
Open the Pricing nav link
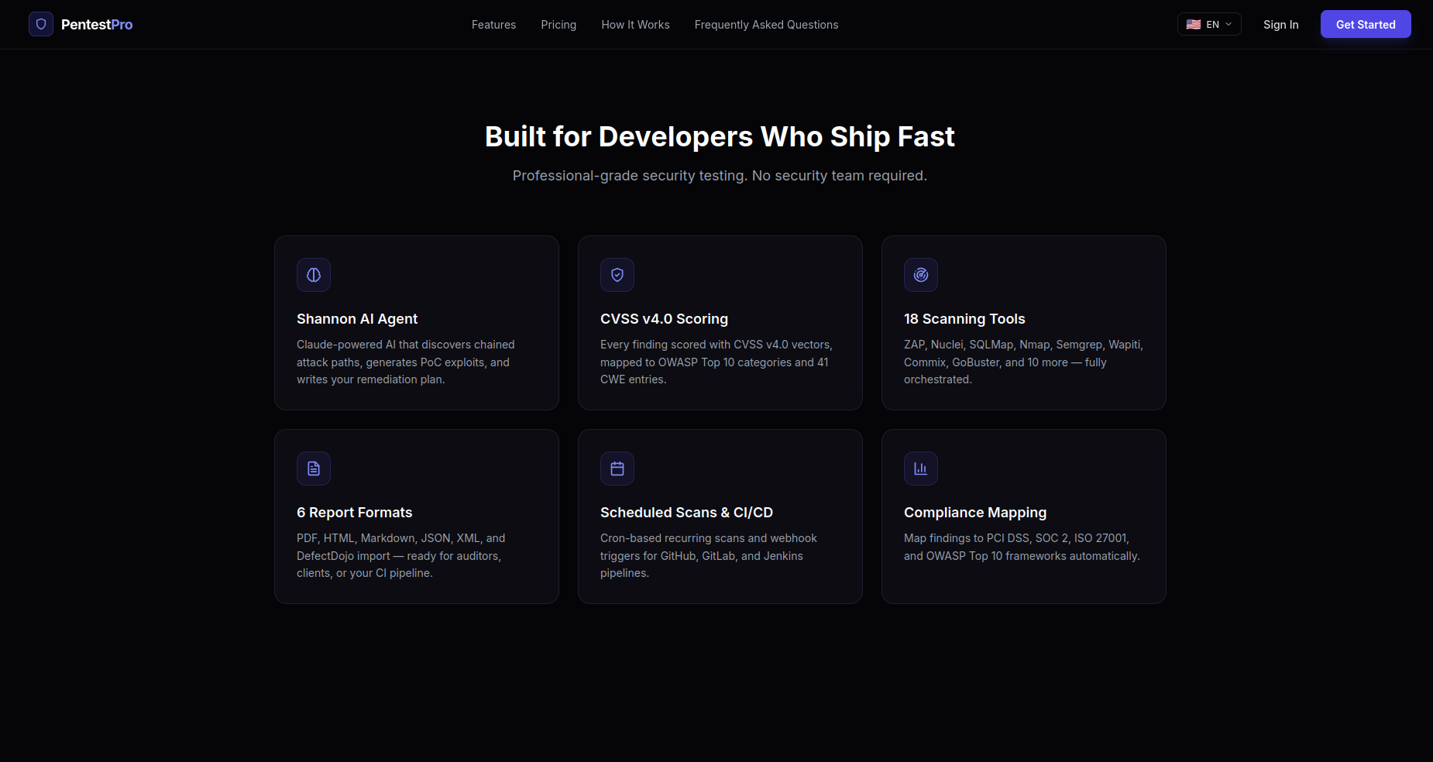[x=558, y=25]
